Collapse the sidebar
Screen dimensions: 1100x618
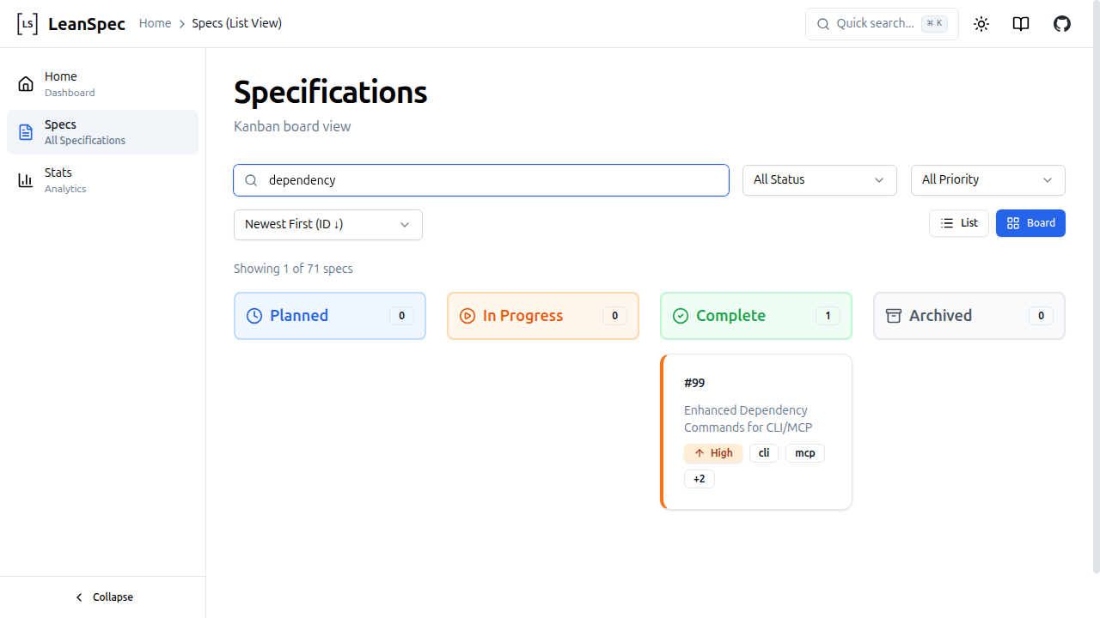103,597
